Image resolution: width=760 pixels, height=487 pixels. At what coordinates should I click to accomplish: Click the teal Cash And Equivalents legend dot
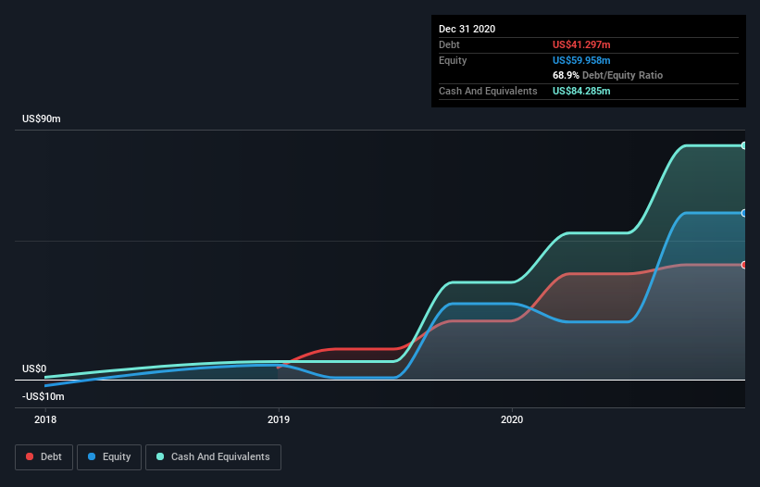pyautogui.click(x=160, y=456)
